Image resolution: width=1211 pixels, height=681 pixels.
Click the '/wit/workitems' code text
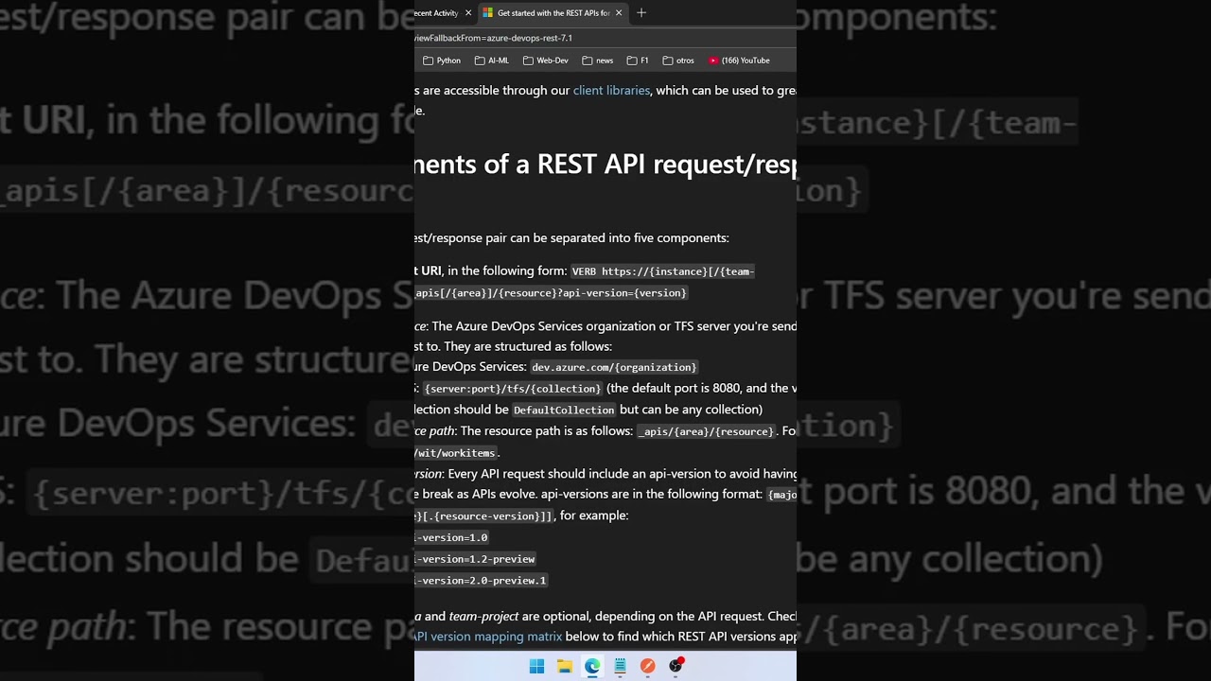click(x=456, y=453)
